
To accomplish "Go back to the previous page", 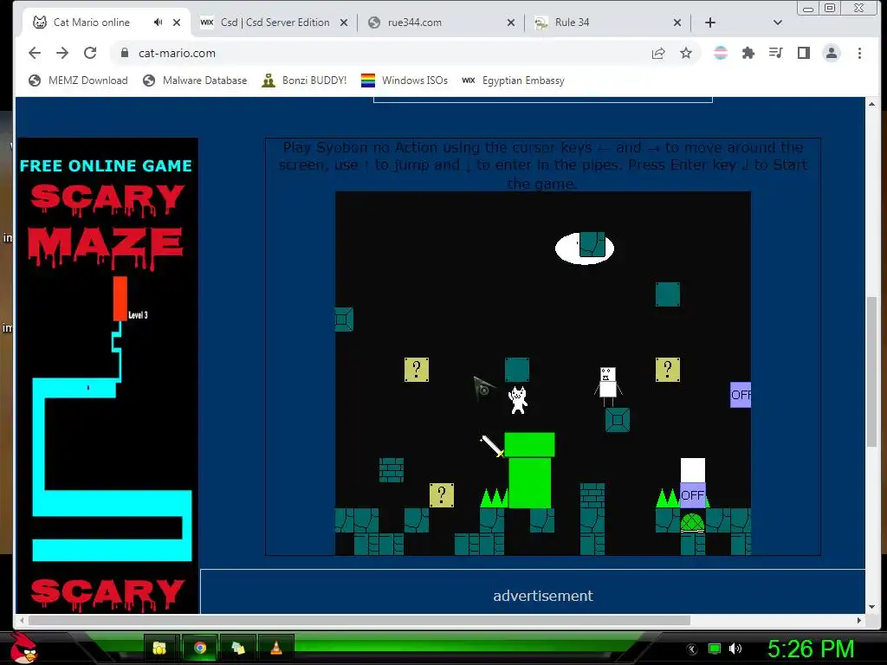I will point(35,53).
